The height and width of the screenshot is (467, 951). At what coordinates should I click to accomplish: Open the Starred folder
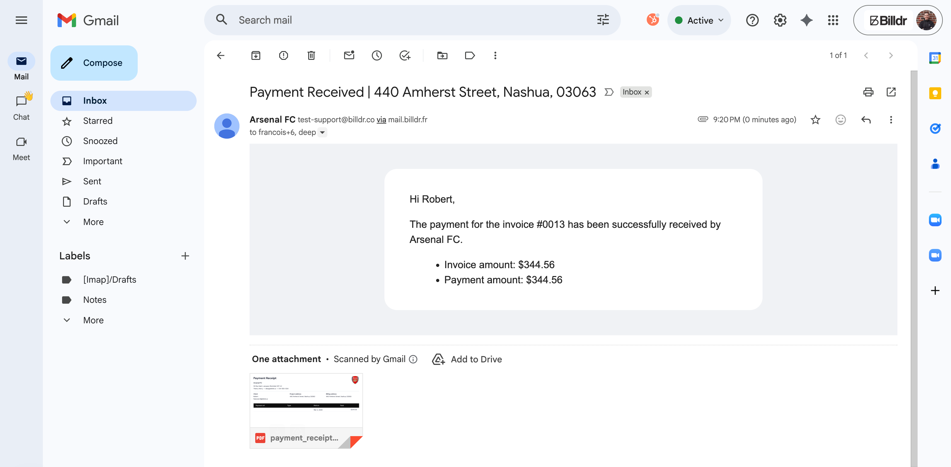tap(123, 121)
